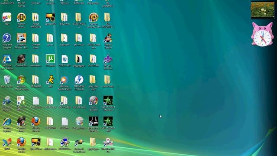Open the IsoBuster folder
277x156 pixels.
click(x=64, y=38)
